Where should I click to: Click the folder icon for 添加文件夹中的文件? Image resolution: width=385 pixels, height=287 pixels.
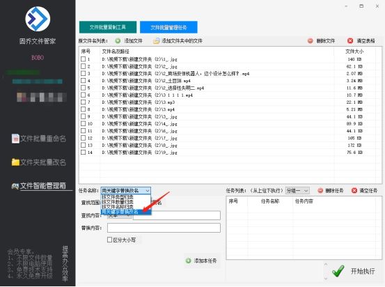pyautogui.click(x=157, y=41)
